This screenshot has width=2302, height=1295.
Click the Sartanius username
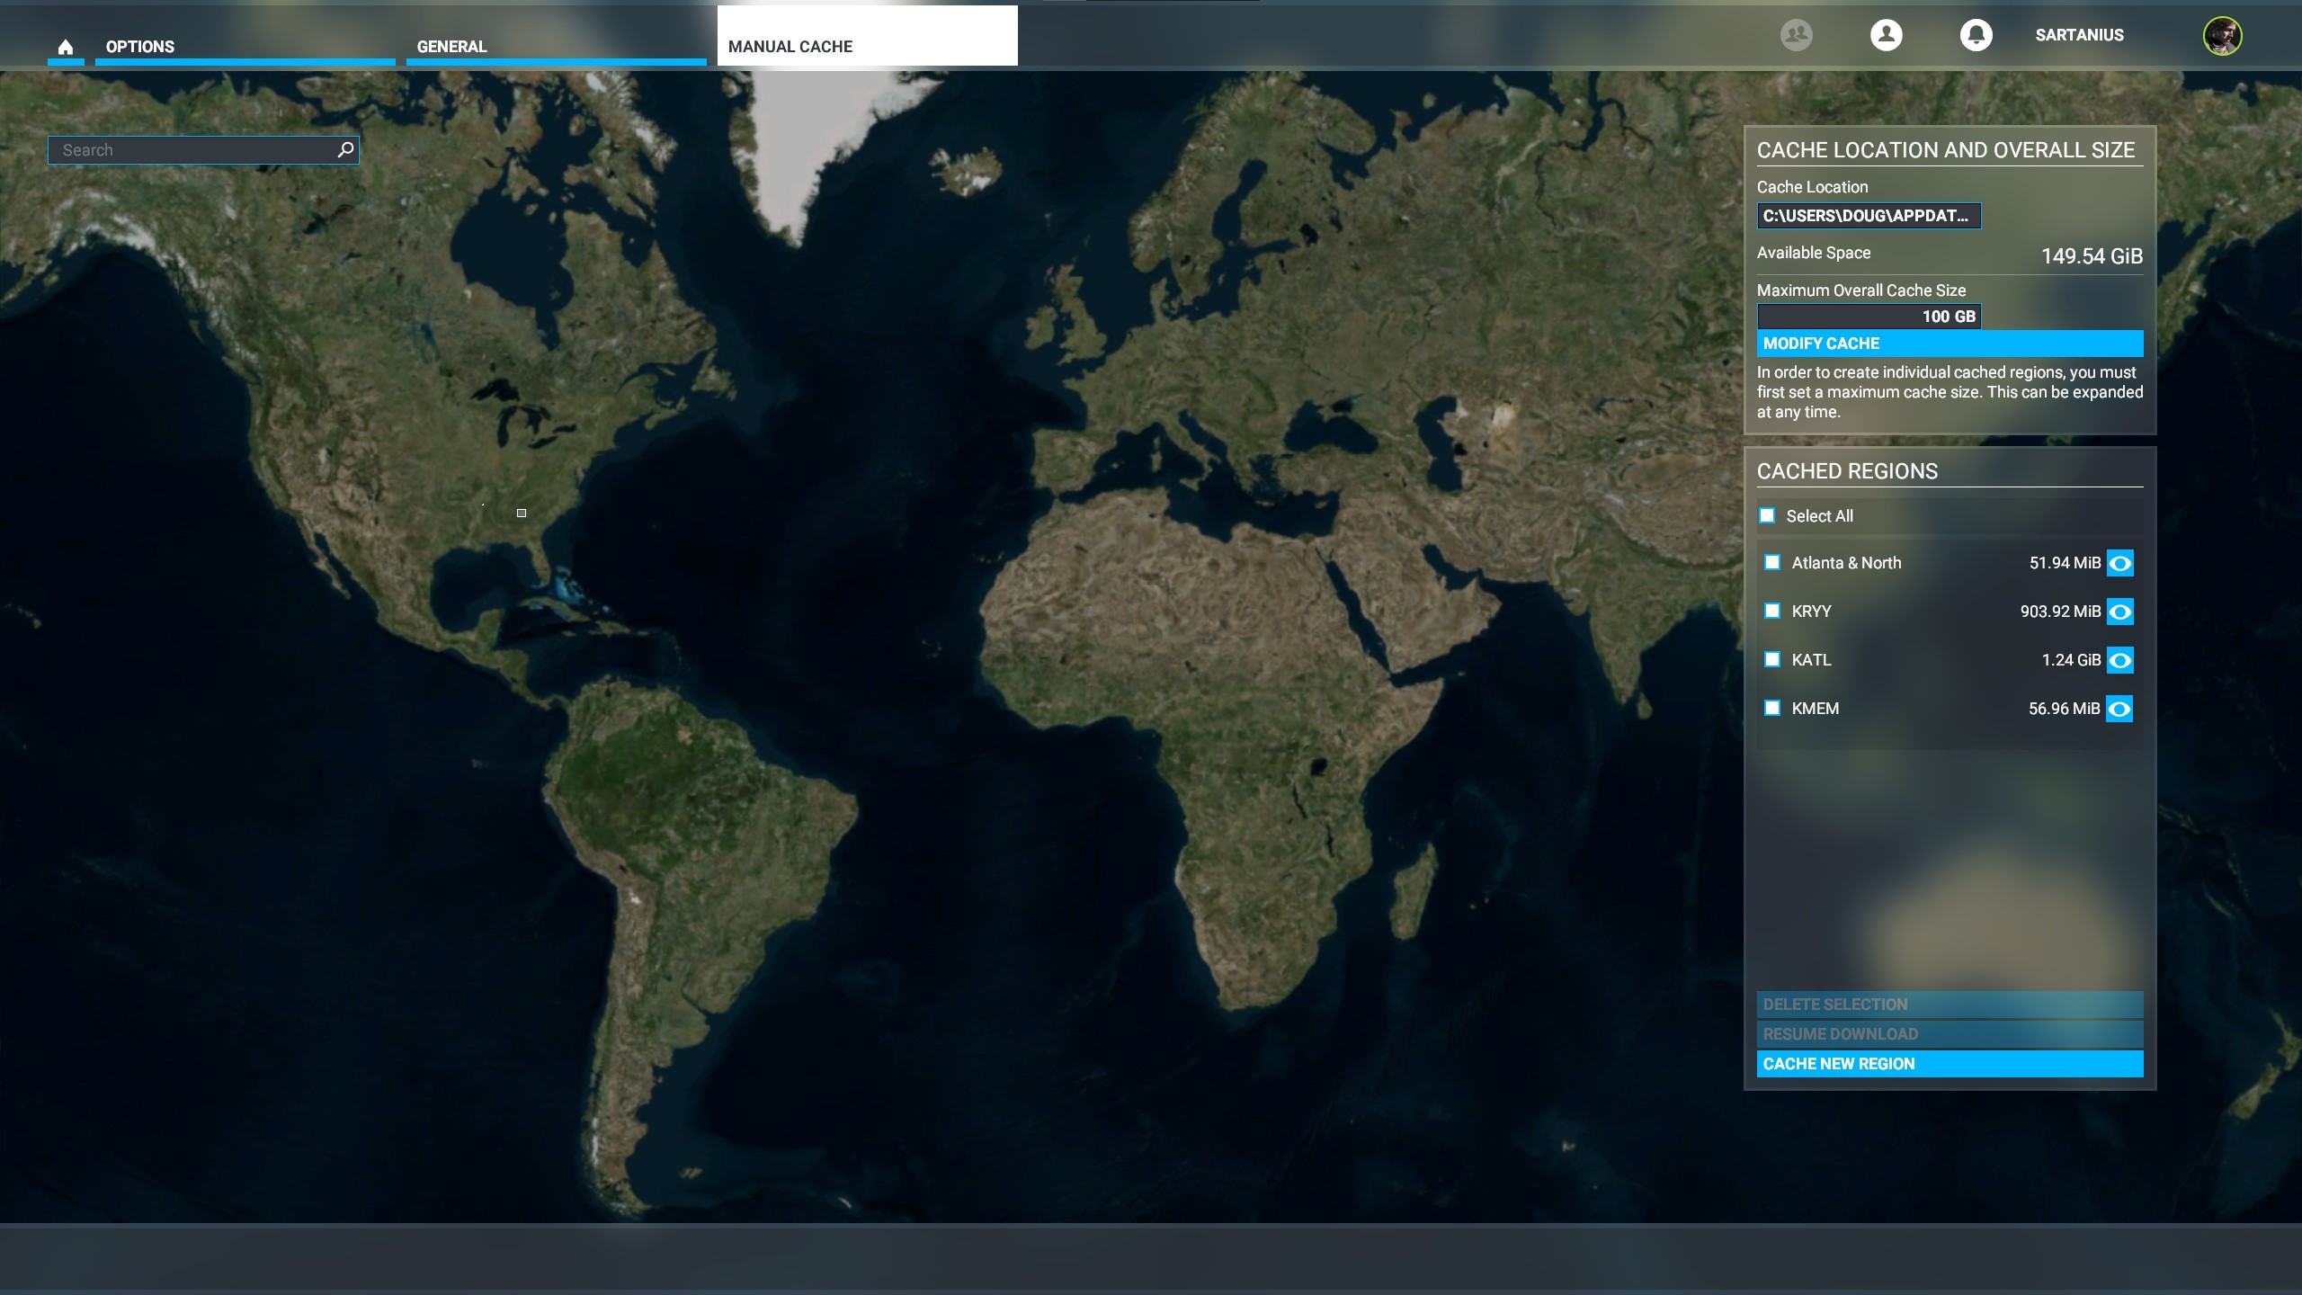point(2079,35)
